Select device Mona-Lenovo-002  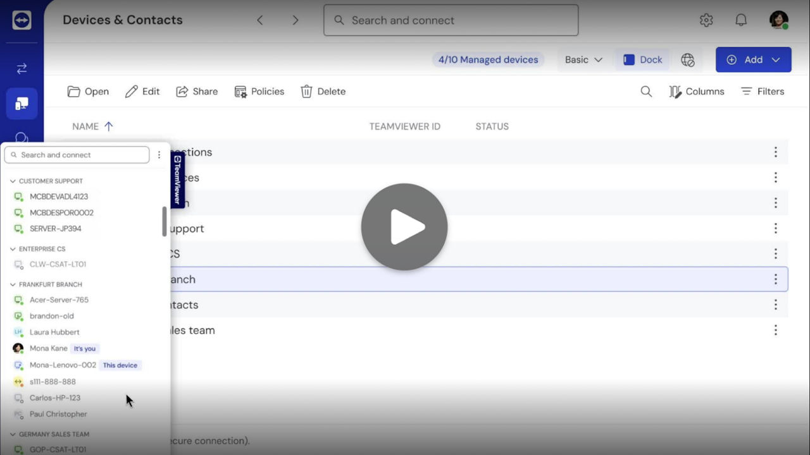point(63,365)
